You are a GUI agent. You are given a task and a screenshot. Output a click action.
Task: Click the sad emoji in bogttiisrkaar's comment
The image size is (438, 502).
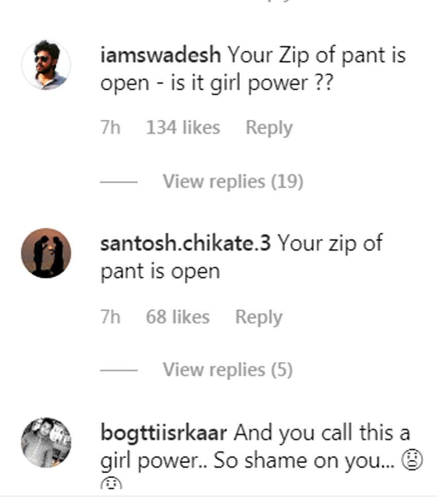click(412, 460)
